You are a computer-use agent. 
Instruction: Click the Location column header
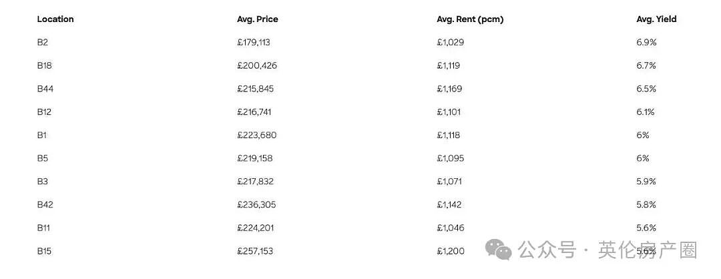pos(55,19)
